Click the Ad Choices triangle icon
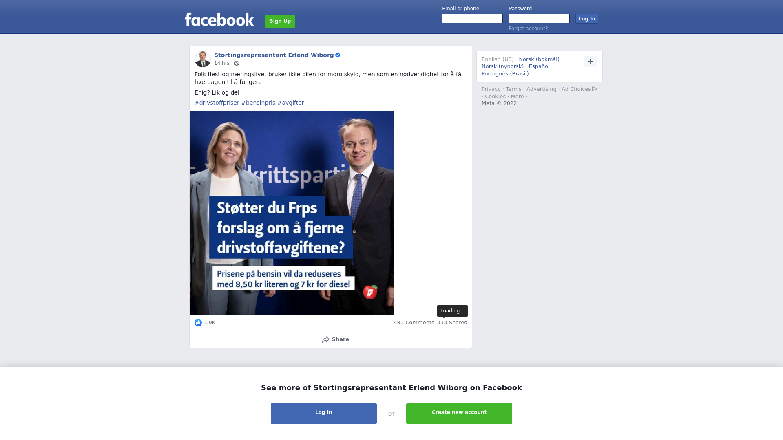Image resolution: width=783 pixels, height=440 pixels. coord(595,89)
